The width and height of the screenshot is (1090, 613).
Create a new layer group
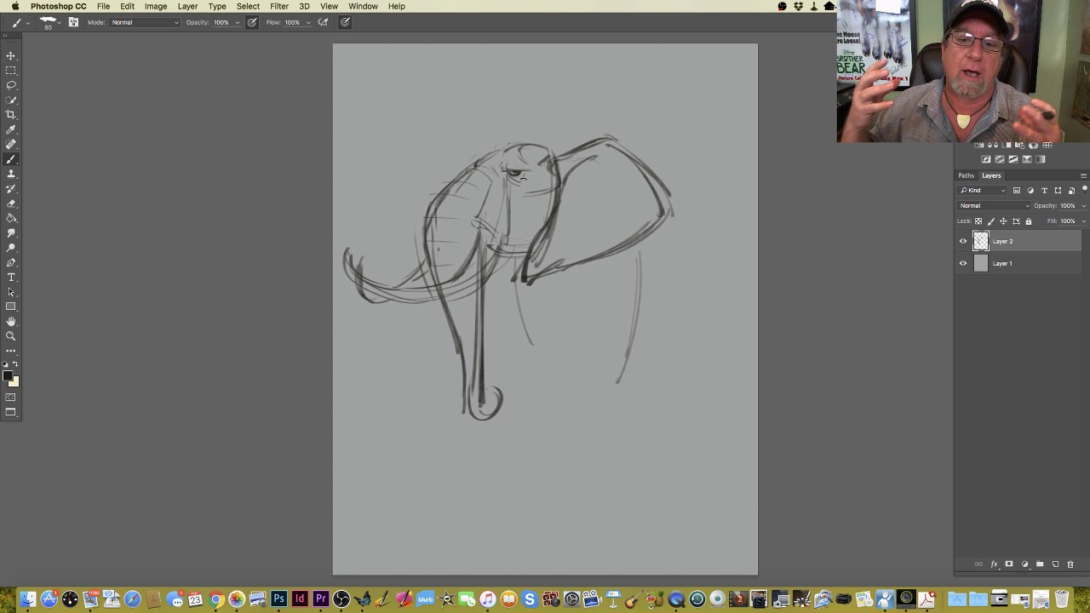[x=1040, y=564]
